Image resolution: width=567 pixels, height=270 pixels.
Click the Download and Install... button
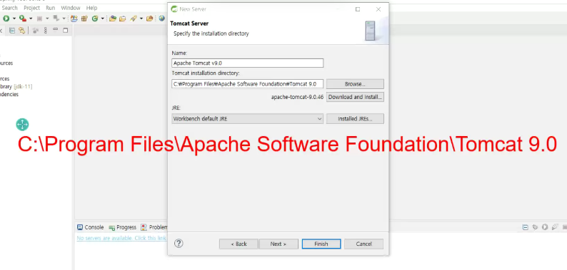tap(355, 97)
